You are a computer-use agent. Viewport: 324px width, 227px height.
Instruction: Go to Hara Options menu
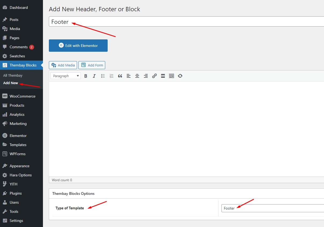tap(20, 175)
